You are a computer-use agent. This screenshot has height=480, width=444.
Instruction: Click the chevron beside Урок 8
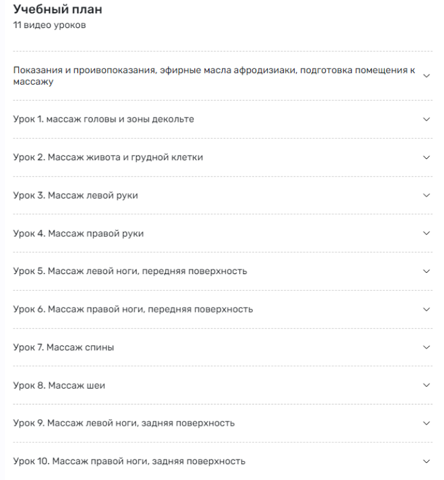pos(426,385)
